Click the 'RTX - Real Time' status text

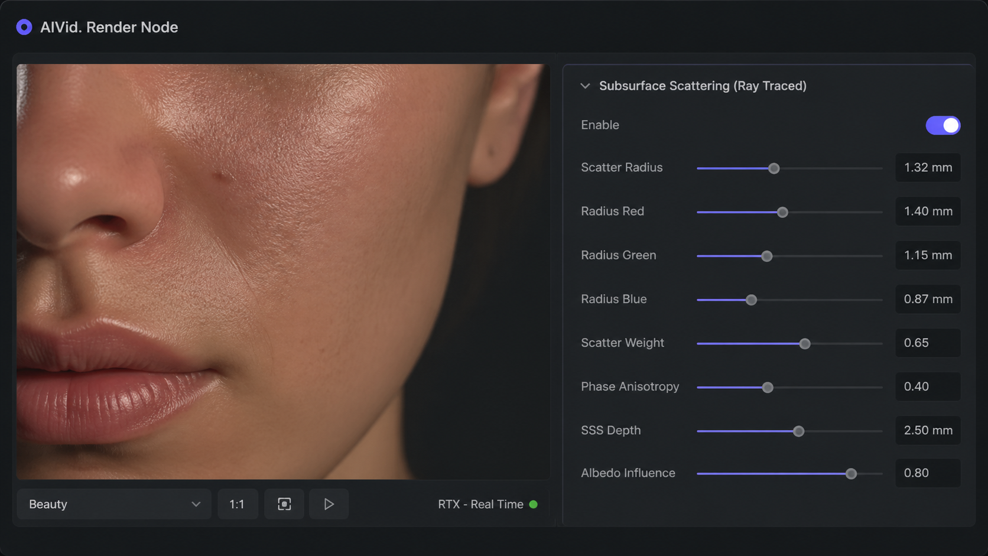(480, 505)
